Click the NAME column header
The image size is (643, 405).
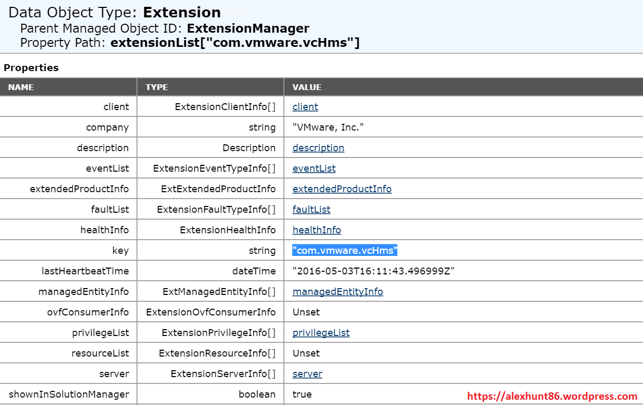(x=21, y=87)
